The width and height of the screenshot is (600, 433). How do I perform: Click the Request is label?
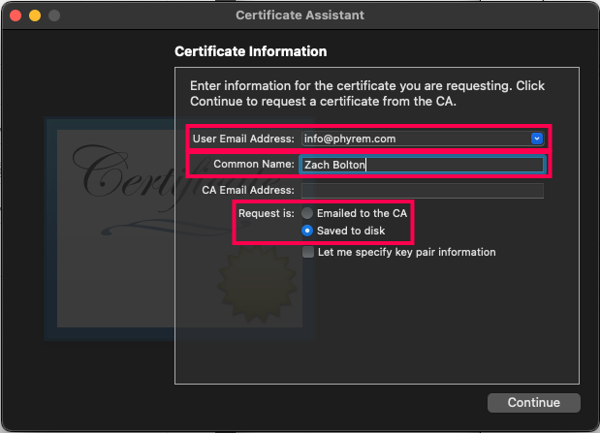coord(265,213)
